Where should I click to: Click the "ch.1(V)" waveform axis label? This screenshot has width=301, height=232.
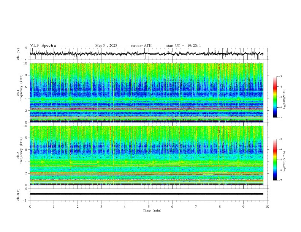pyautogui.click(x=18, y=54)
